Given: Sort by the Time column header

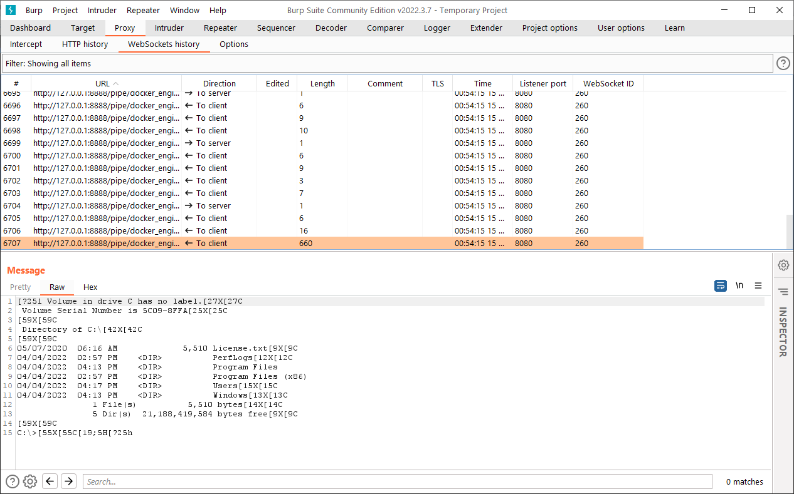Looking at the screenshot, I should (483, 83).
